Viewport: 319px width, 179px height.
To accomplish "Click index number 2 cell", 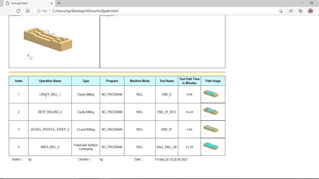I will 18,112.
